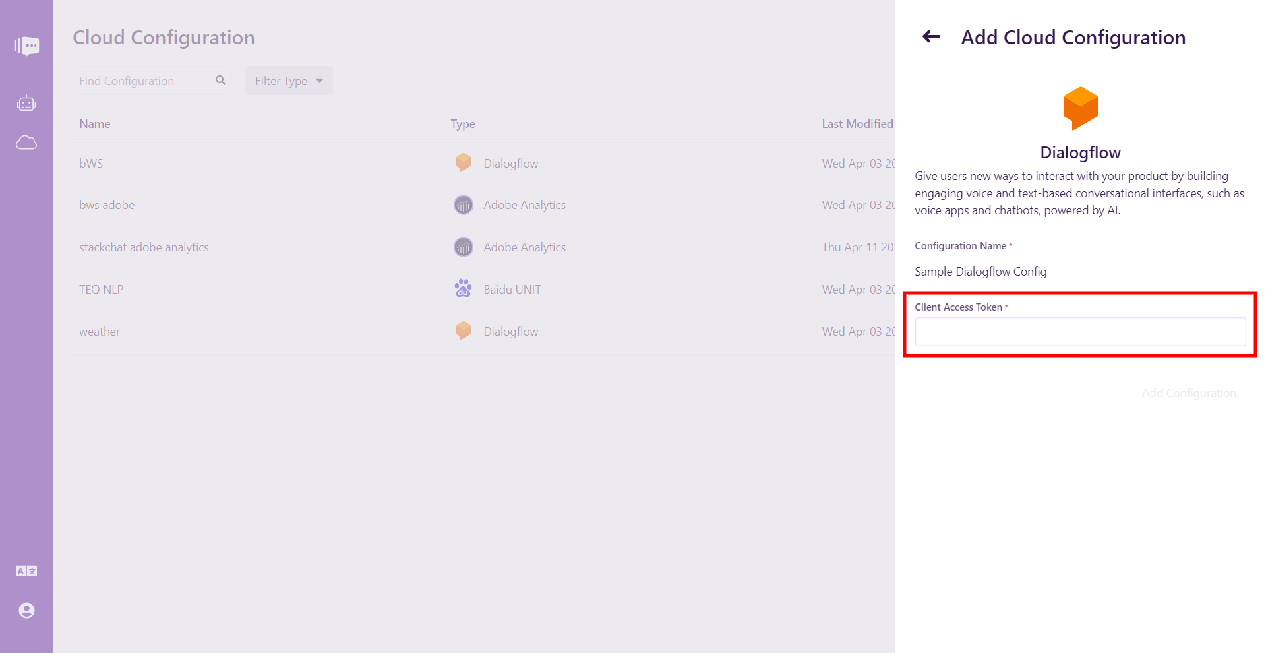
Task: Click Adobe Analytics label in bws adobe row
Action: (524, 205)
